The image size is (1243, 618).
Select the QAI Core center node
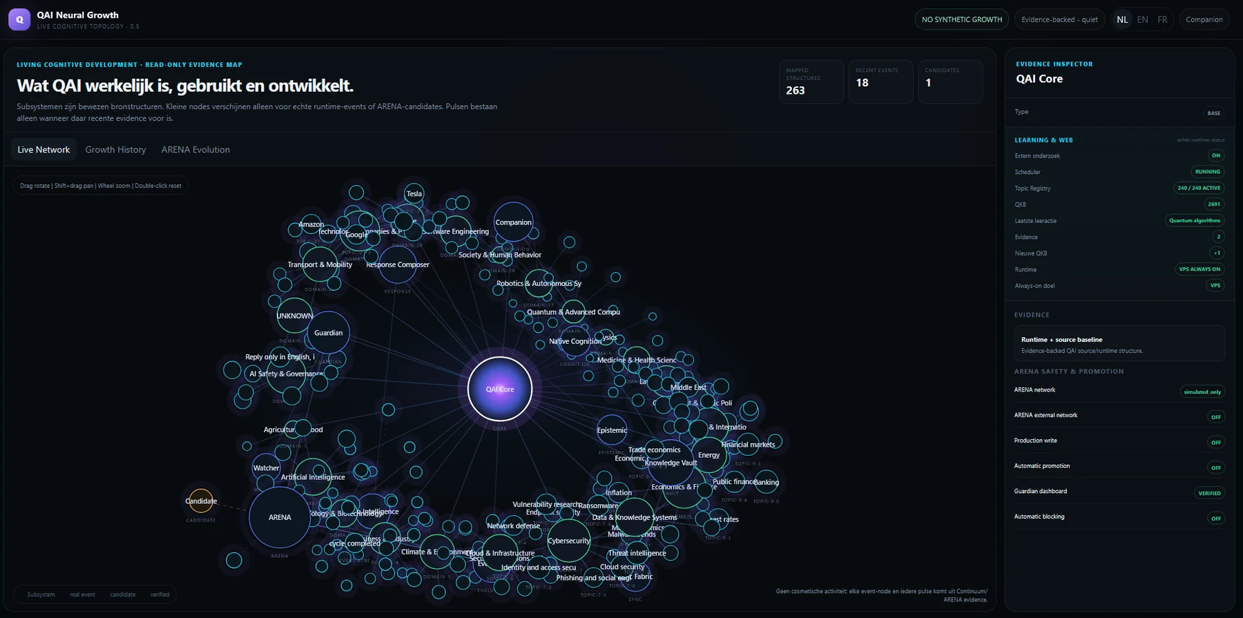(x=500, y=389)
